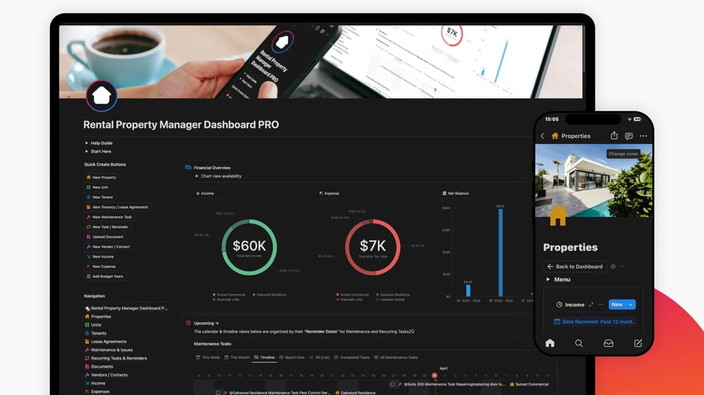Tap the comments icon on phone header
The width and height of the screenshot is (704, 395).
coord(628,136)
